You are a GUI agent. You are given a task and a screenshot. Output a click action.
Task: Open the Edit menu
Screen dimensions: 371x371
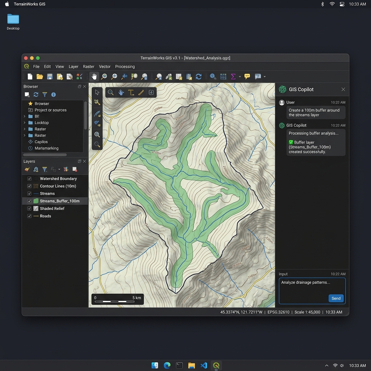click(47, 67)
